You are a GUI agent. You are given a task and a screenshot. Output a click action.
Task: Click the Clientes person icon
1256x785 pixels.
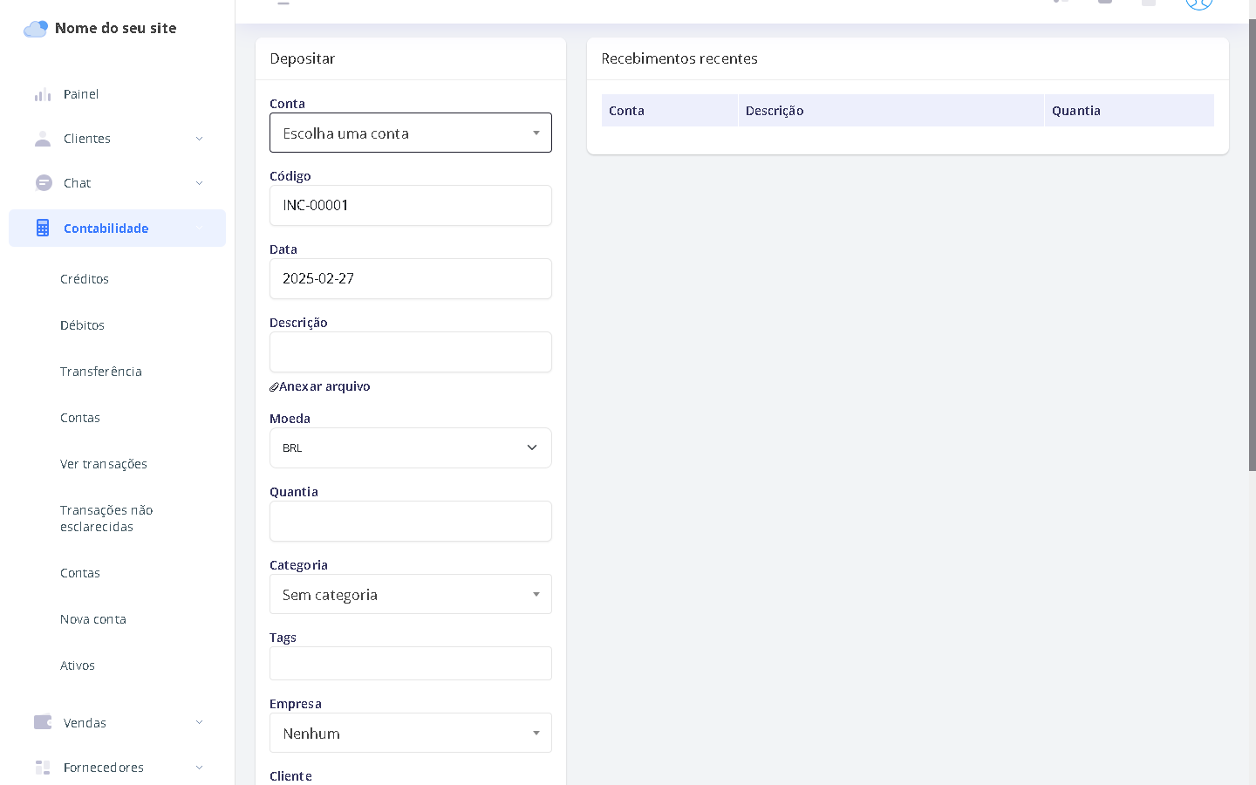(43, 139)
